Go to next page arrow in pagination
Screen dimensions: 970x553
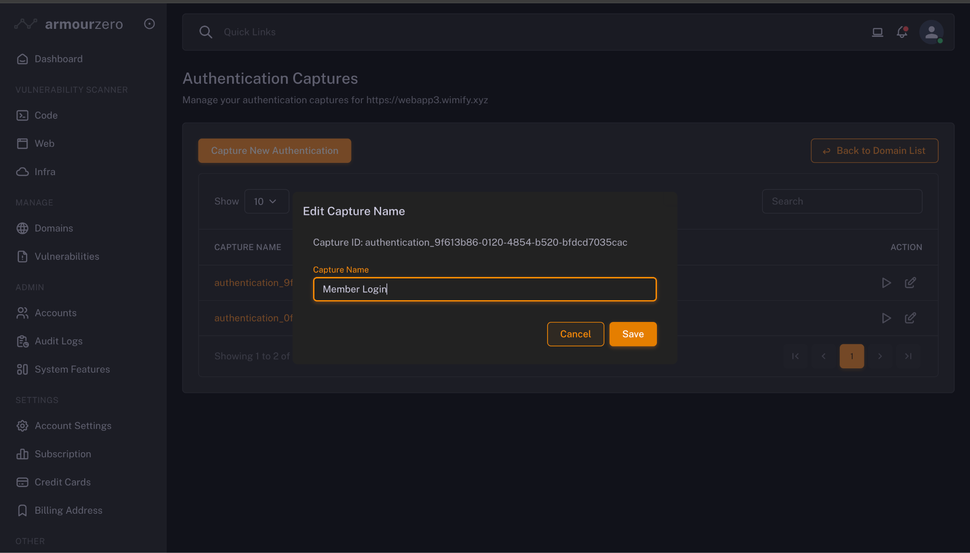(x=880, y=357)
